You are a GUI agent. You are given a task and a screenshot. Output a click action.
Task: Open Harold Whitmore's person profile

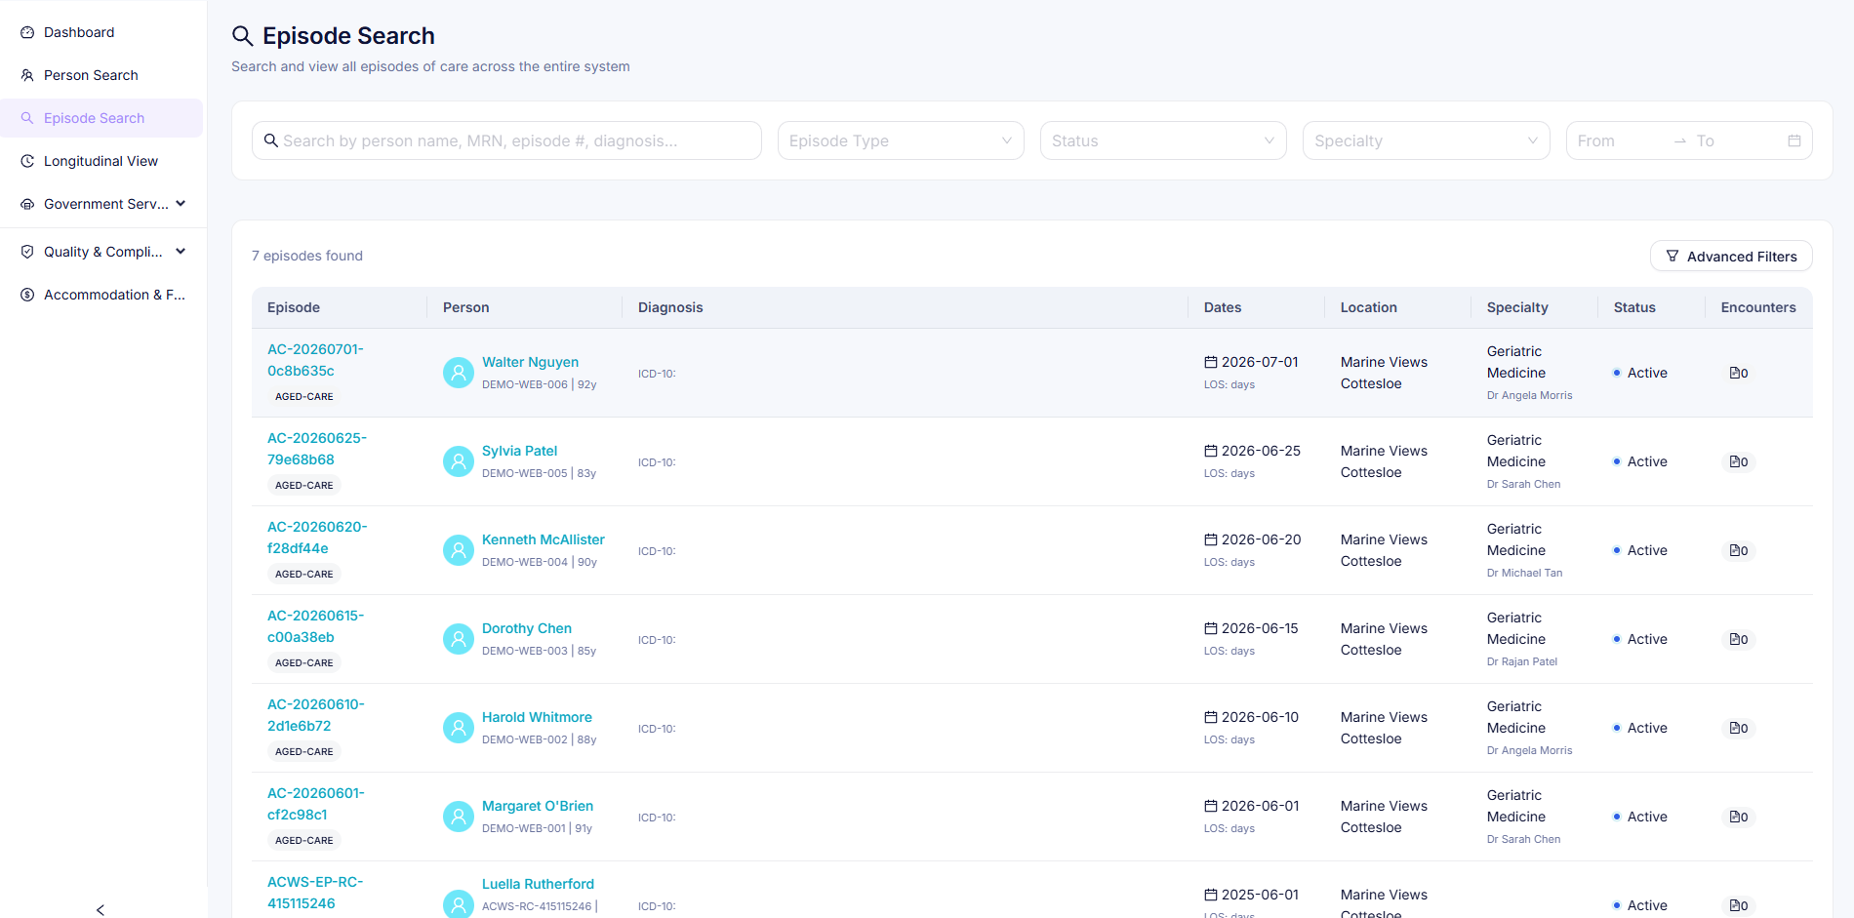tap(537, 717)
